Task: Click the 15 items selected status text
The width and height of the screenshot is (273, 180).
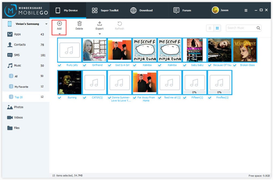Action: point(67,176)
